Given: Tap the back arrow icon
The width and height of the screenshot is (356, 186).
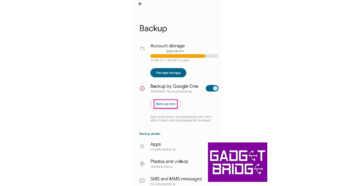Looking at the screenshot, I should tap(140, 4).
